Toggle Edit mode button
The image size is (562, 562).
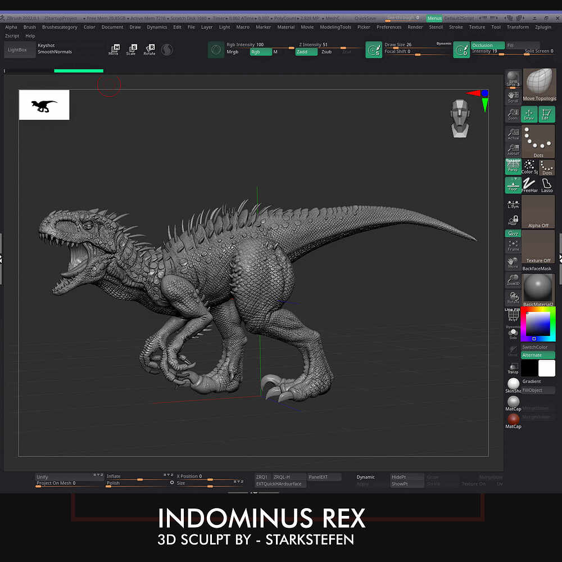tap(547, 114)
